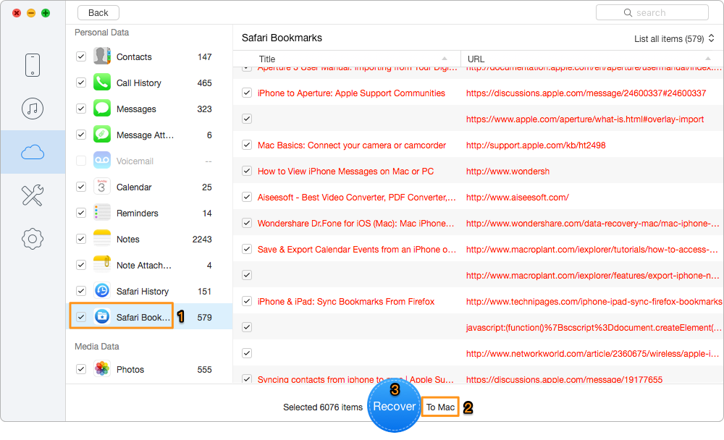Click the Notes icon
The image size is (724, 440).
coord(102,239)
